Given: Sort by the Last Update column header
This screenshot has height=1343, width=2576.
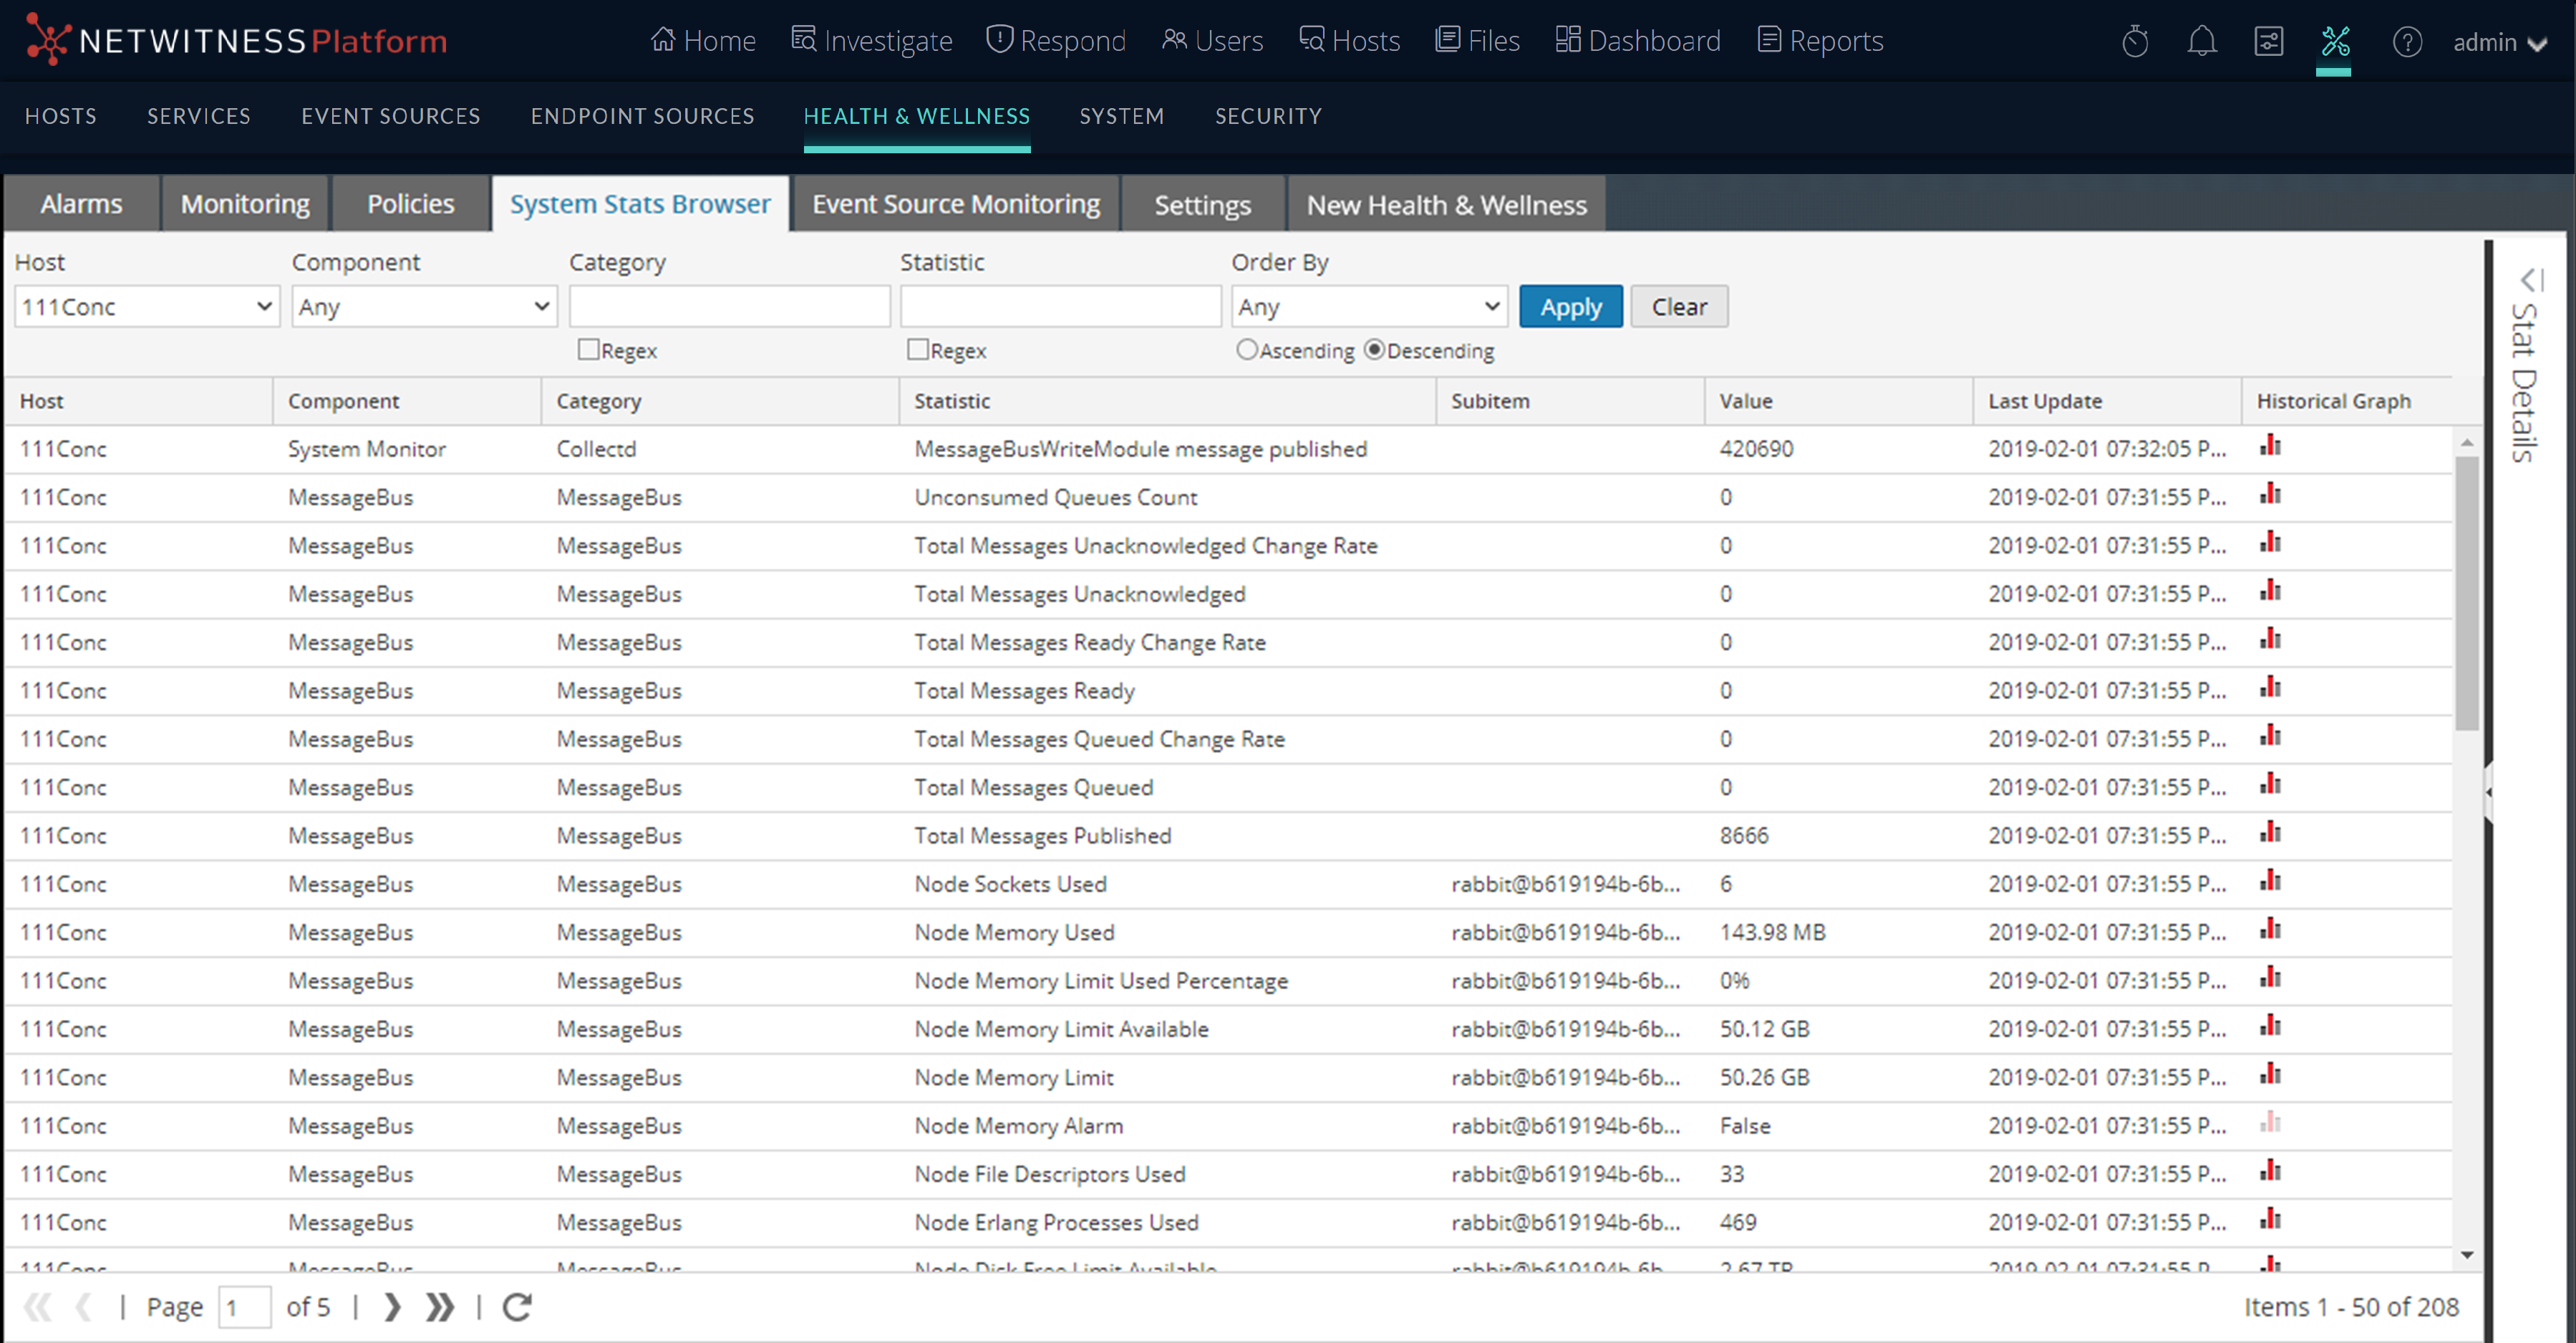Looking at the screenshot, I should [x=2106, y=400].
